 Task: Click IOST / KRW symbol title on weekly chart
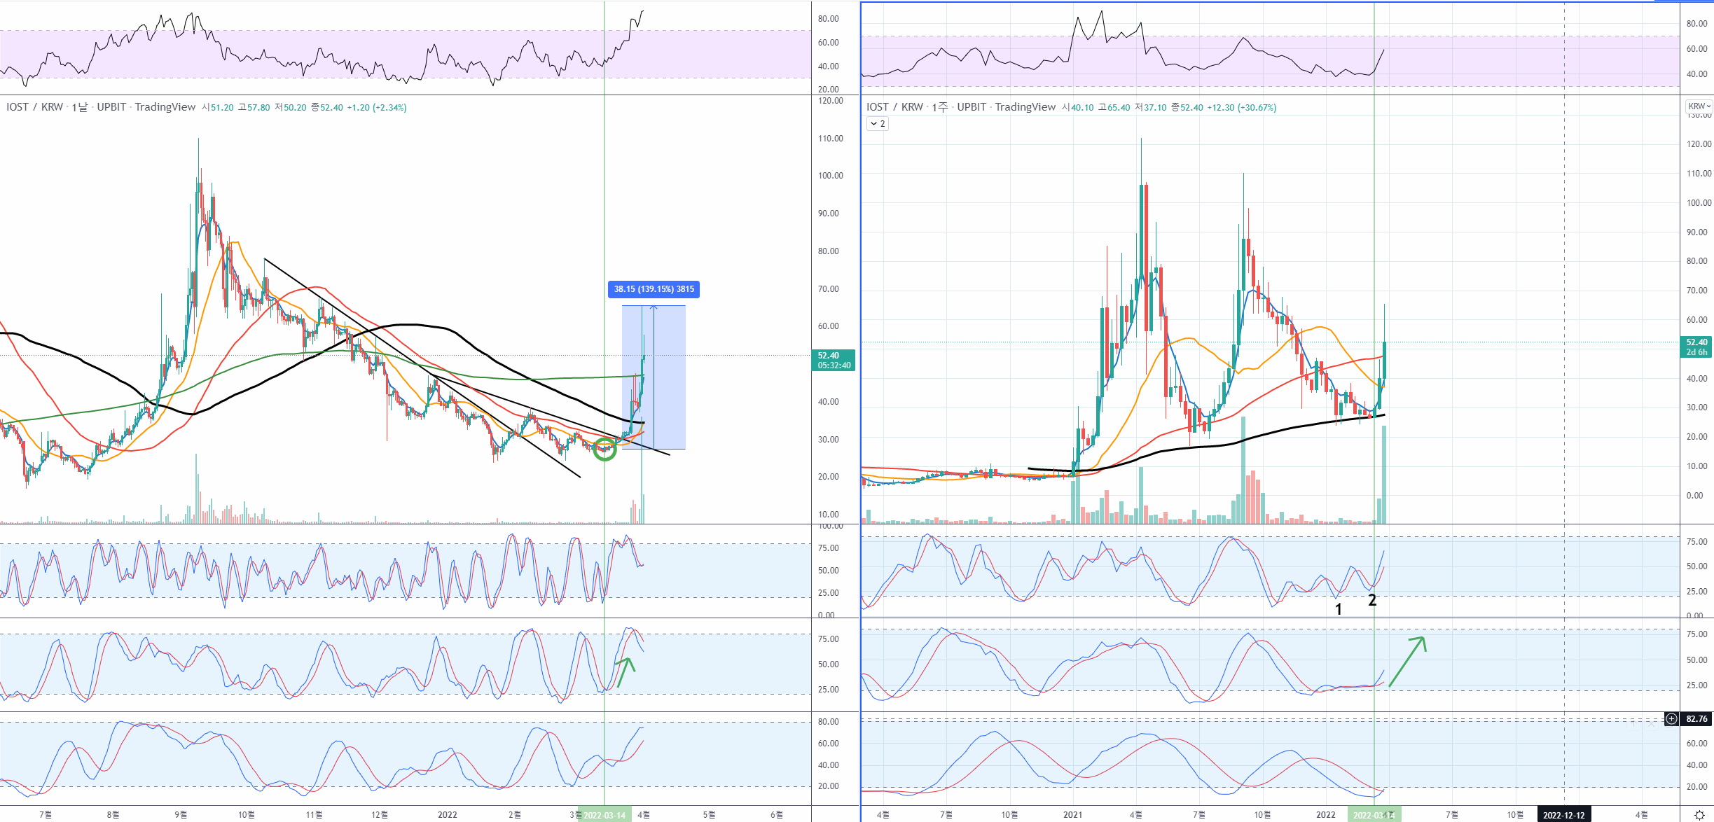click(894, 107)
